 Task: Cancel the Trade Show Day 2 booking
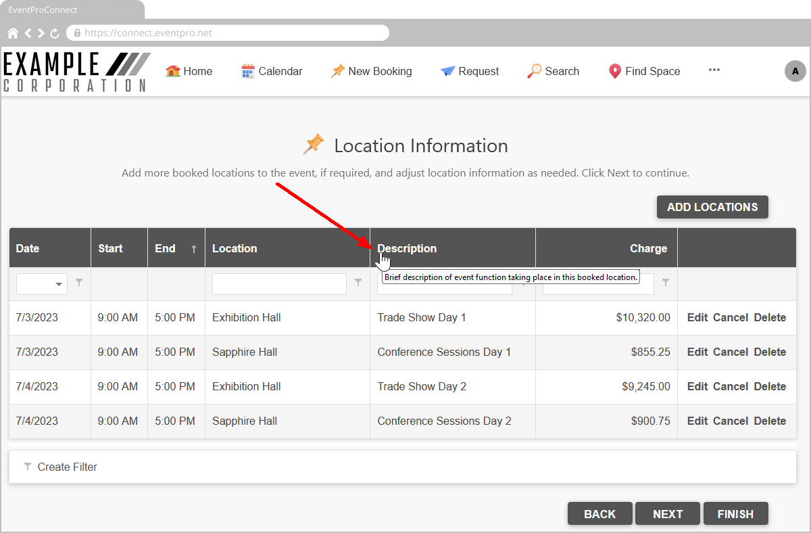[x=731, y=386]
